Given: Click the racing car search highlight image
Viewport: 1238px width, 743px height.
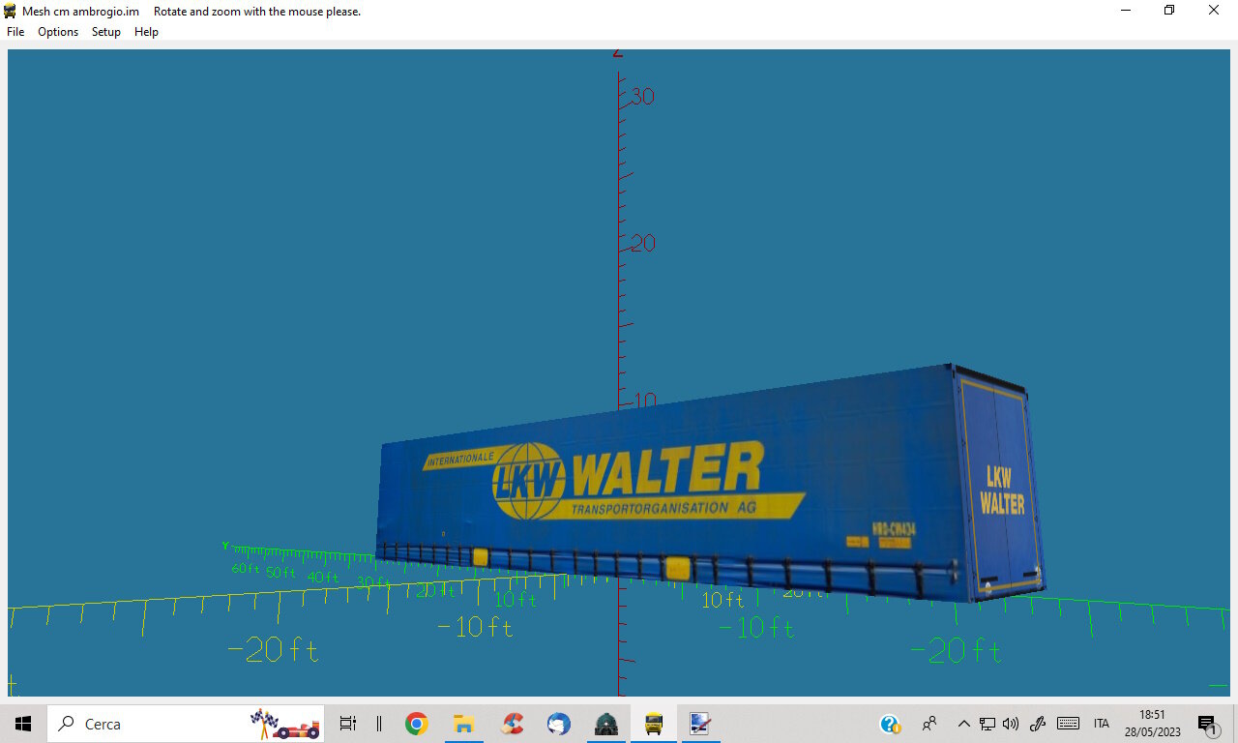Looking at the screenshot, I should click(x=284, y=724).
